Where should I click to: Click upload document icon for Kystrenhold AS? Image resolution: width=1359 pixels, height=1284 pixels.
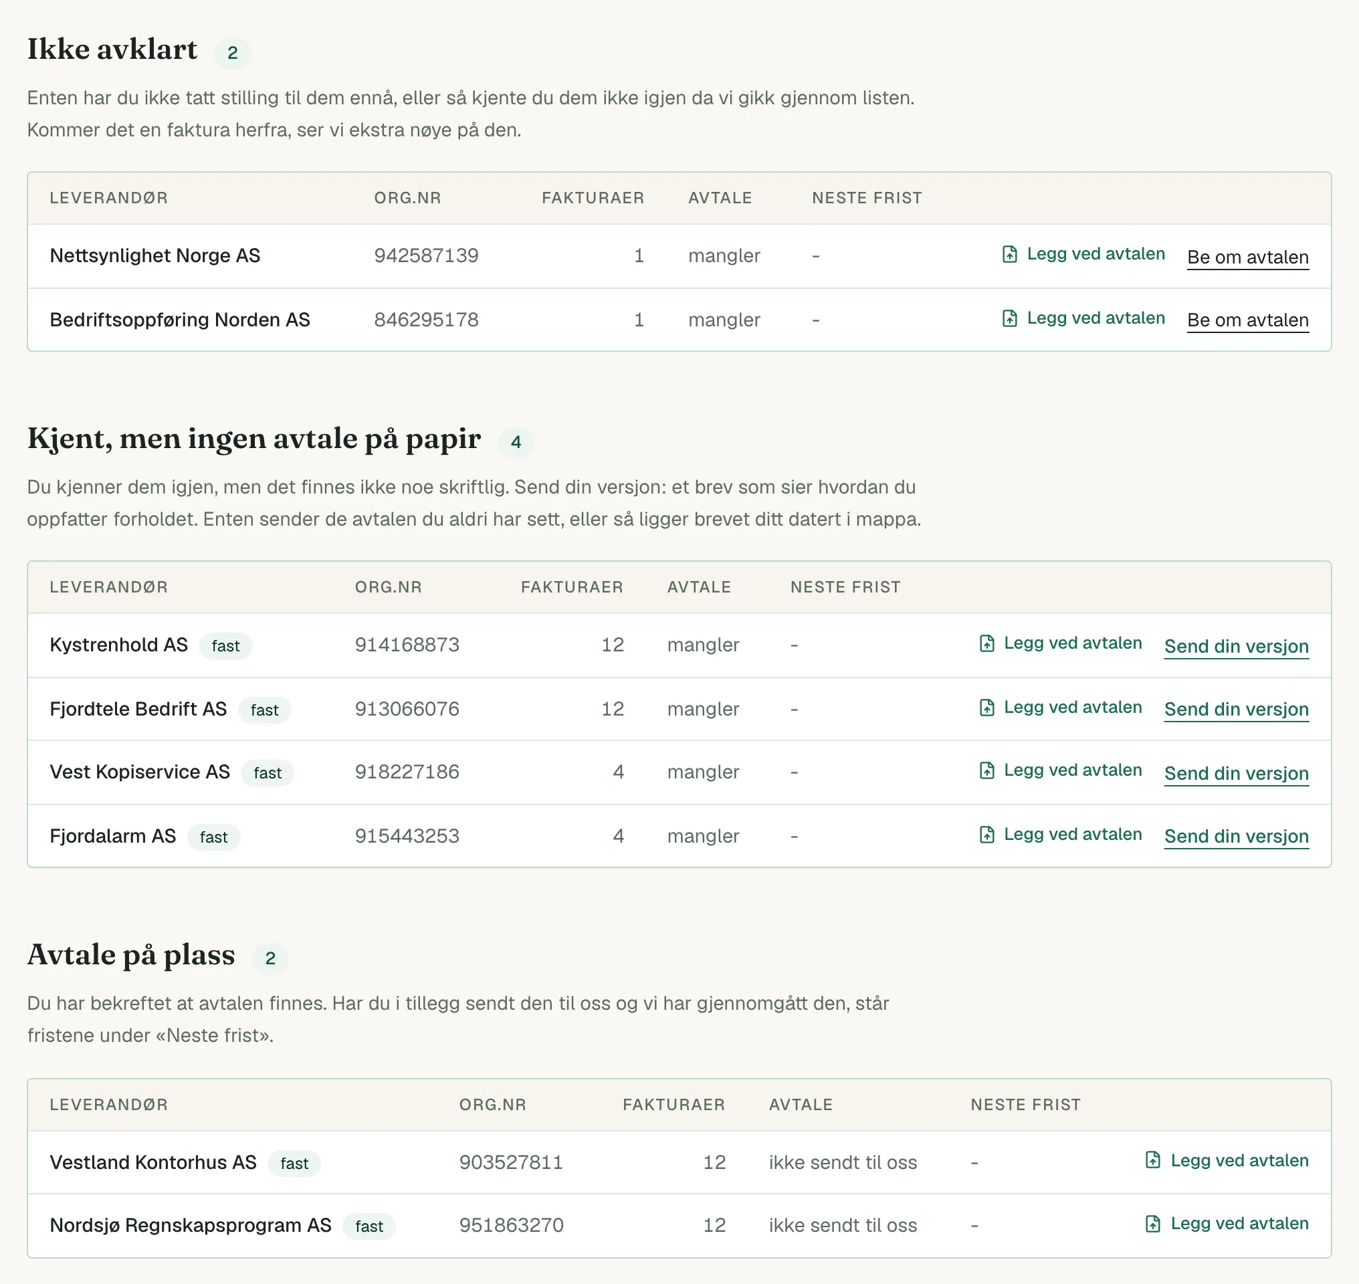click(986, 643)
